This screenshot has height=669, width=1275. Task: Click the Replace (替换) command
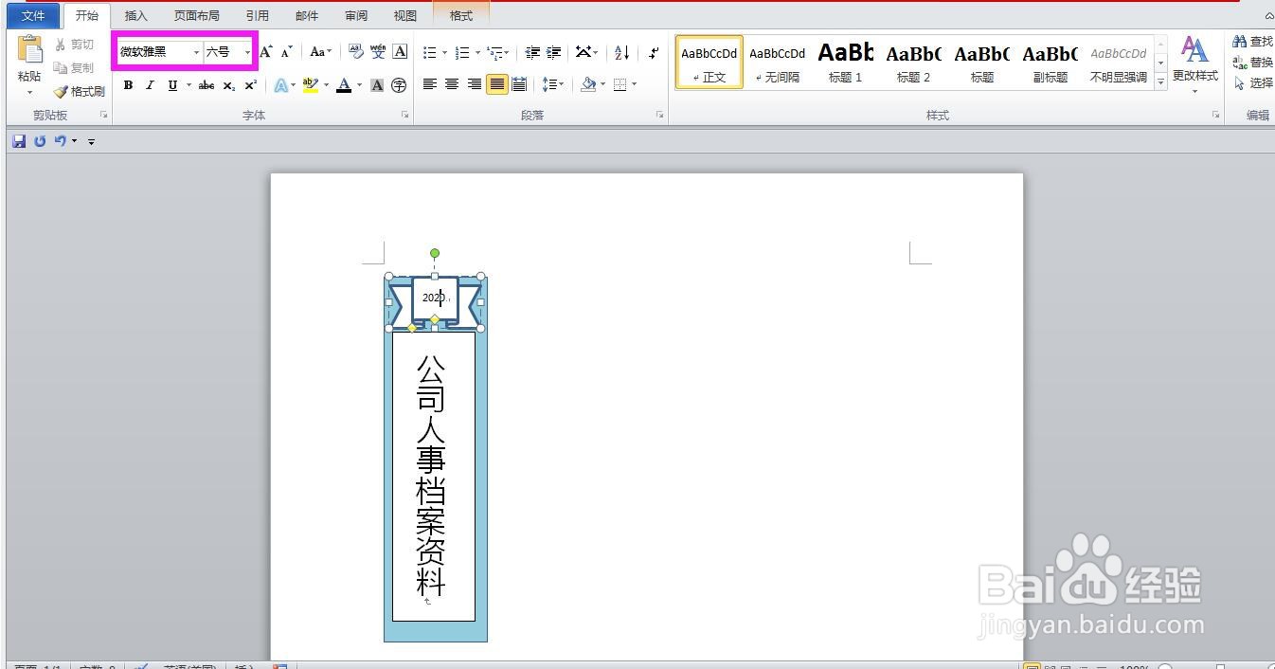point(1258,62)
